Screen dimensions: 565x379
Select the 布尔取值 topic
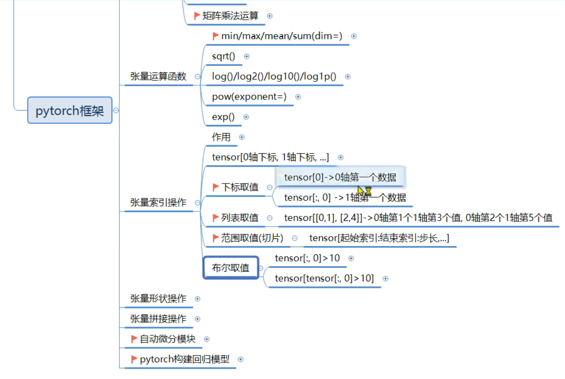pyautogui.click(x=231, y=268)
